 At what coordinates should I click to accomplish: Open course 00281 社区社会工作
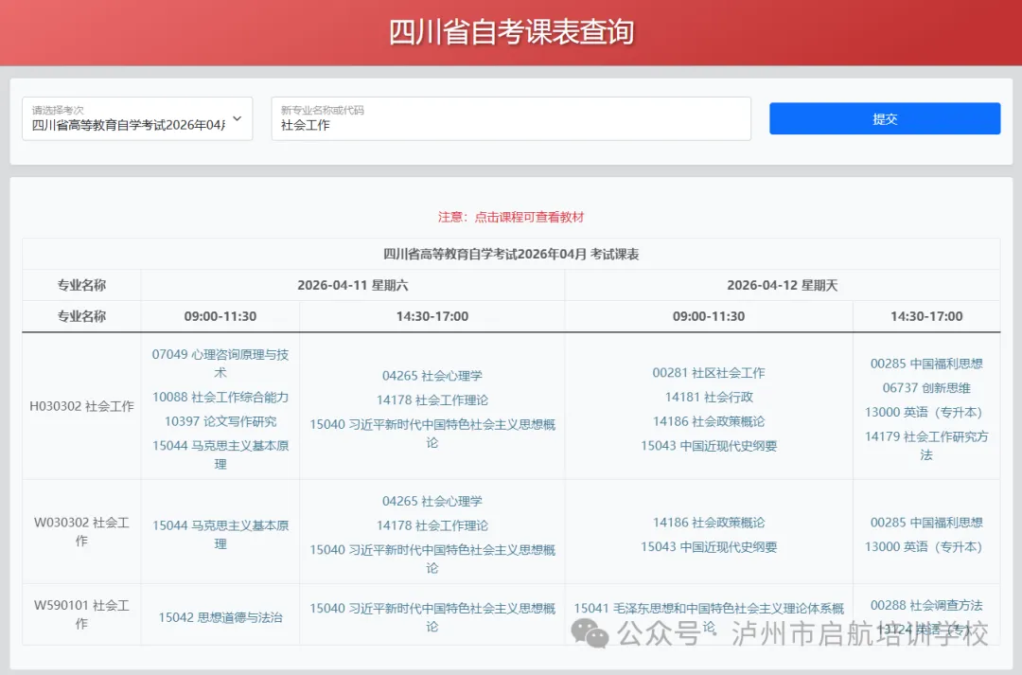(709, 373)
